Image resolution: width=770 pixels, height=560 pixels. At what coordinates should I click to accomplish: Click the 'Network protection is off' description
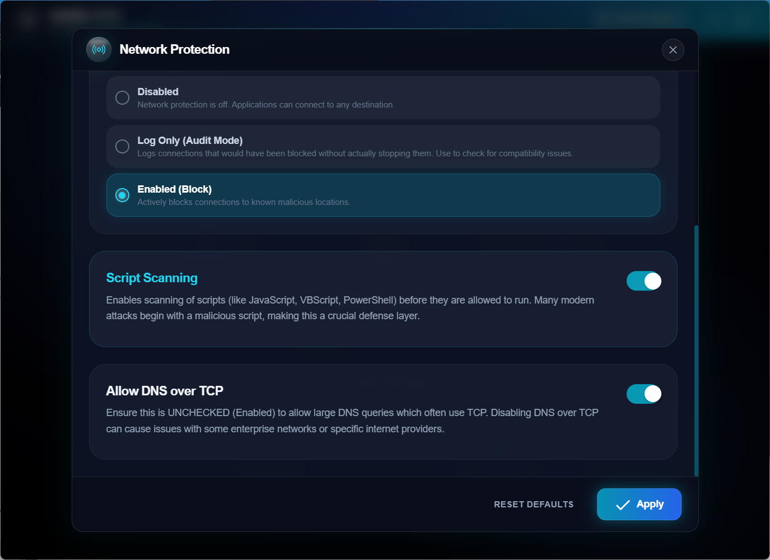pyautogui.click(x=266, y=105)
